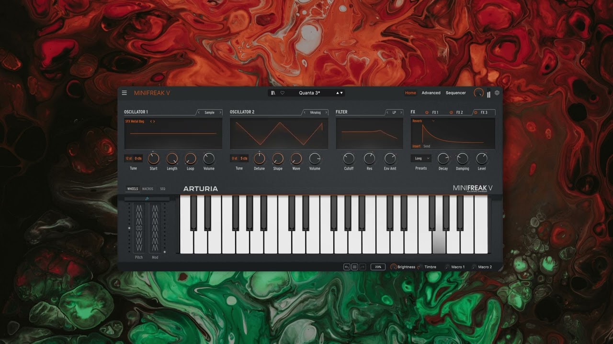Click the filter Cutoff knob
The image size is (613, 344).
coord(349,158)
